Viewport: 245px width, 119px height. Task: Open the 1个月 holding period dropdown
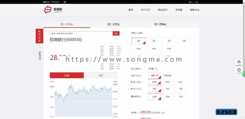pos(152,69)
